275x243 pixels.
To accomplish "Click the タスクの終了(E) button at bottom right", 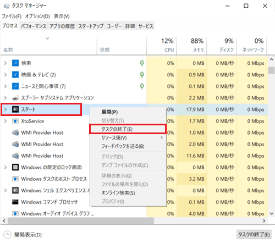I will [x=254, y=234].
